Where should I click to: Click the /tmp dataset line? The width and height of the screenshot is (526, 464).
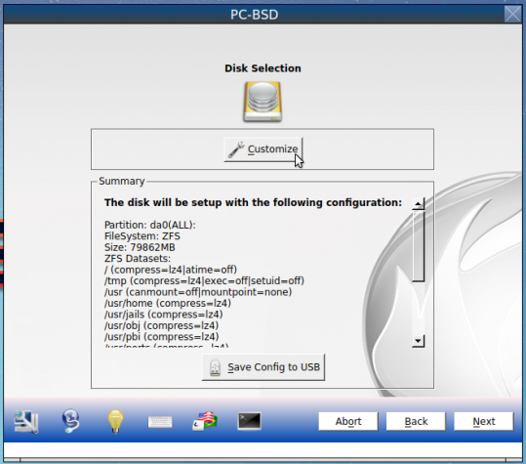(x=204, y=280)
